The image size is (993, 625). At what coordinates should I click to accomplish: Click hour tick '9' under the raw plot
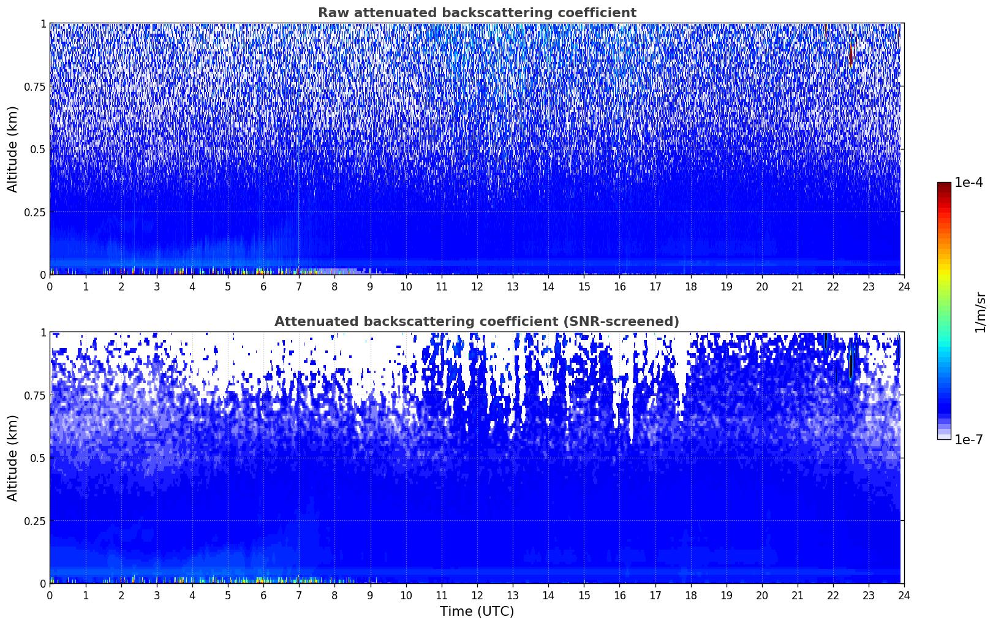click(x=370, y=286)
